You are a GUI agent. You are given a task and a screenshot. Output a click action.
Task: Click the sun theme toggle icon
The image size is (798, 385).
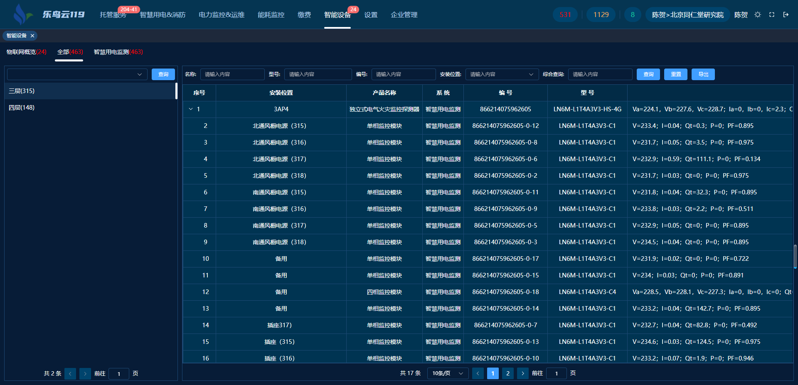click(x=758, y=15)
